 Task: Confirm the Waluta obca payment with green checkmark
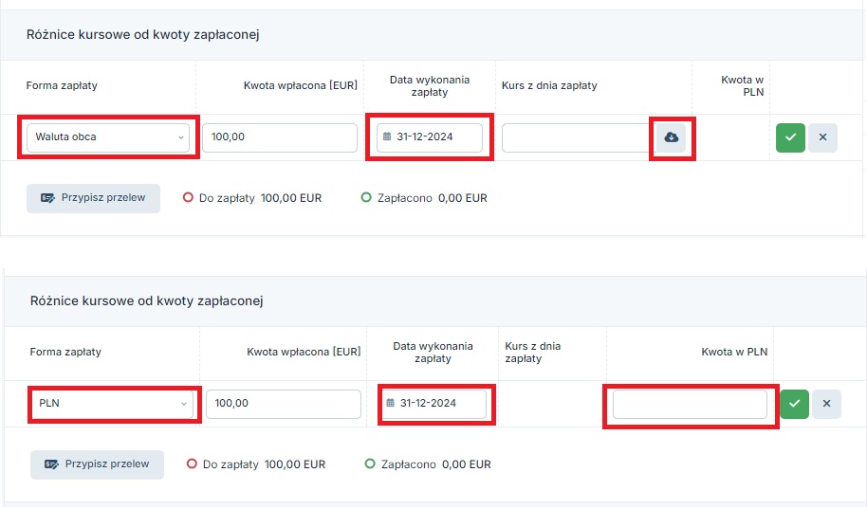tap(790, 137)
